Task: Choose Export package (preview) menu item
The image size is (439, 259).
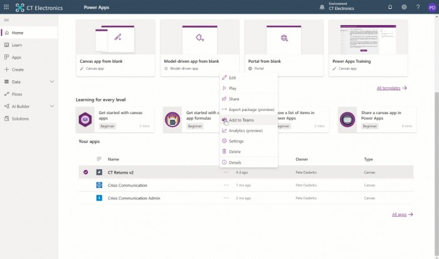Action: point(248,110)
